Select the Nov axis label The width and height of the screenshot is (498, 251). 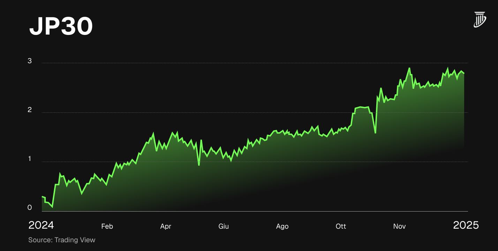399,226
